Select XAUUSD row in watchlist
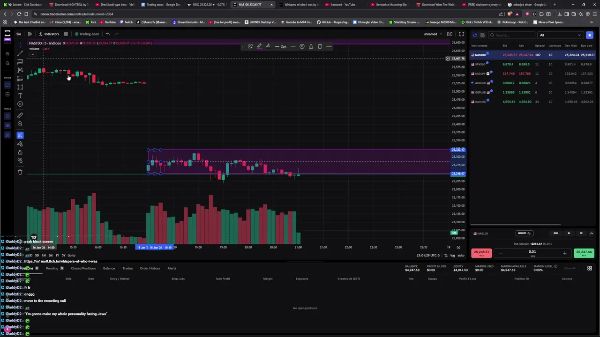Image resolution: width=600 pixels, height=337 pixels. tap(533, 102)
